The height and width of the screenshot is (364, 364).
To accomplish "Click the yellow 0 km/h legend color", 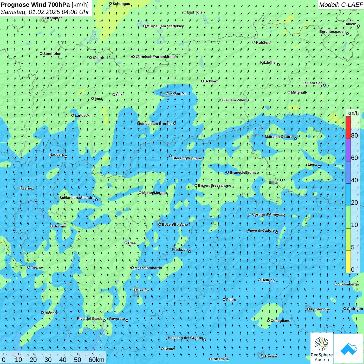I will [x=348, y=262].
